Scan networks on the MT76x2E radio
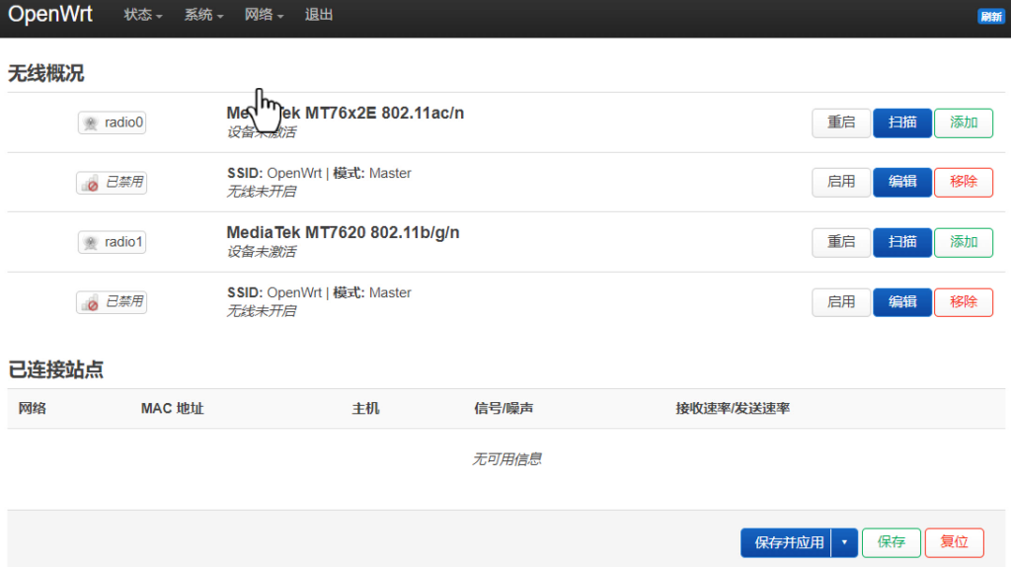1011x567 pixels. click(902, 122)
